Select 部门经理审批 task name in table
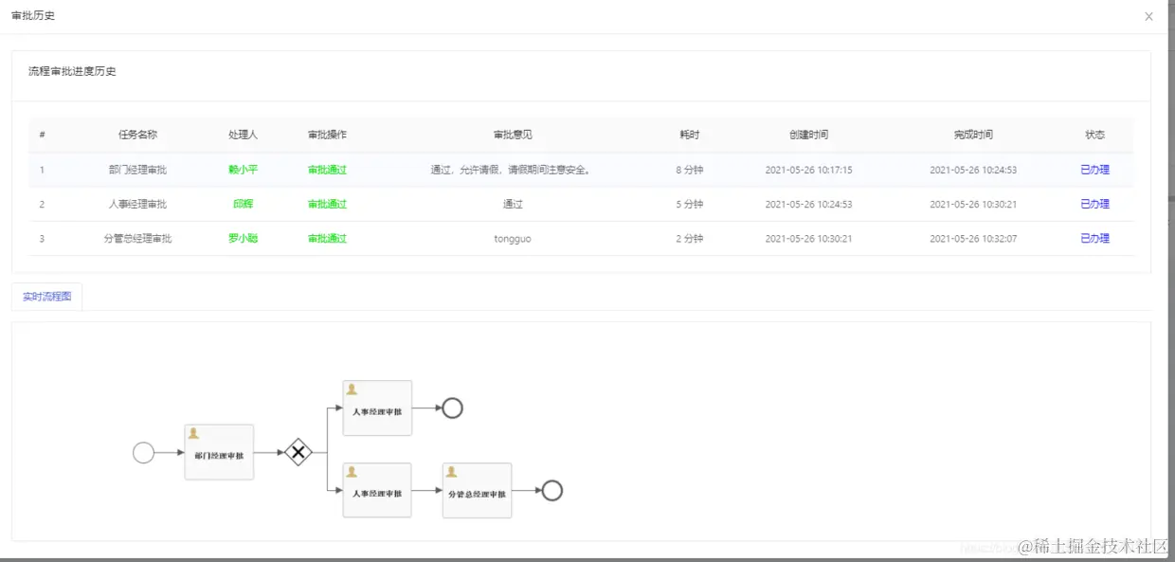Viewport: 1175px width, 562px height. (x=137, y=170)
